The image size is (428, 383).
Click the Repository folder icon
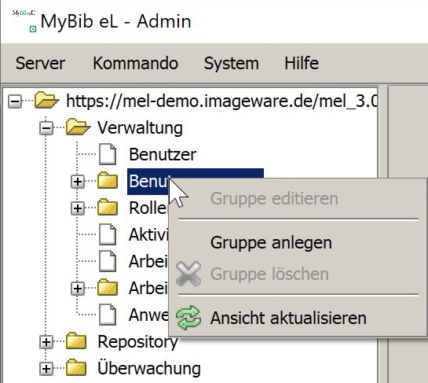[76, 341]
